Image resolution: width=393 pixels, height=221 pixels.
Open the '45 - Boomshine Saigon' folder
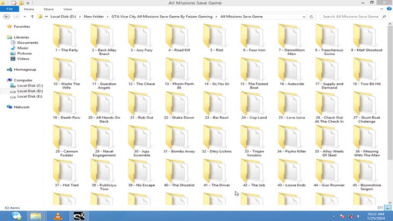click(x=366, y=175)
